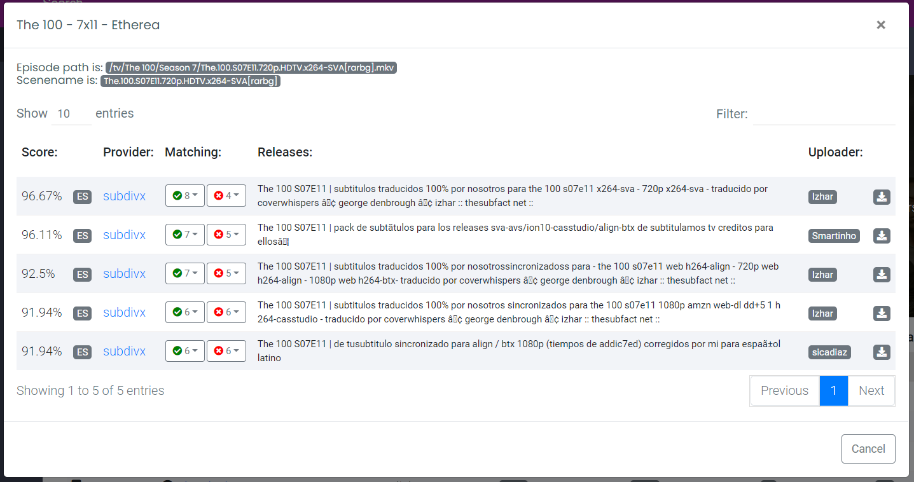Download Izhar's 96.67% subtitle
Screen dimensions: 914x482
882,196
